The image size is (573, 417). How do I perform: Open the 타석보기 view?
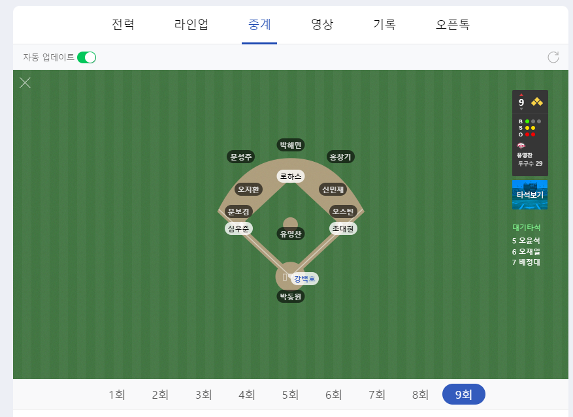point(530,194)
